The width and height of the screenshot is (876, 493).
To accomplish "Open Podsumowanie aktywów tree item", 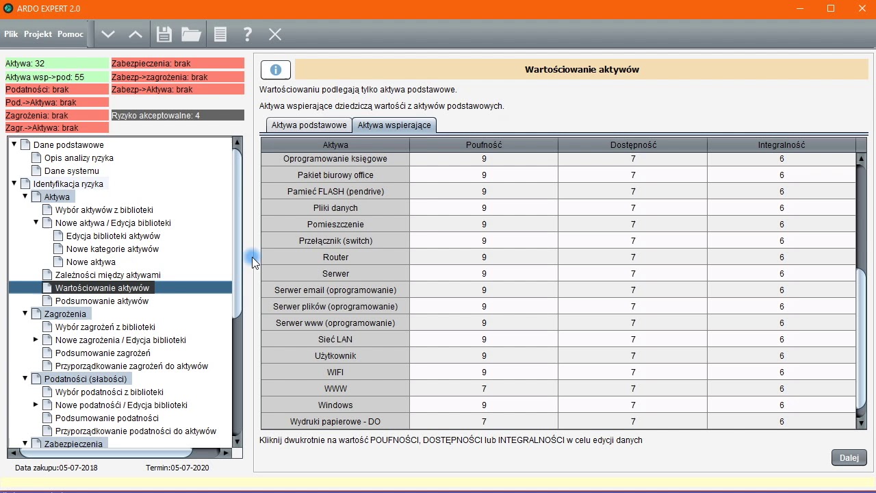I will click(102, 301).
